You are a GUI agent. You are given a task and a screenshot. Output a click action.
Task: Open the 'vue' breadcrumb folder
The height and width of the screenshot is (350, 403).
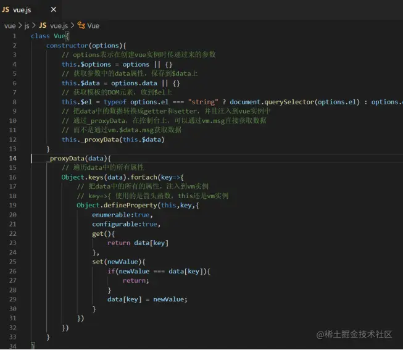pos(10,26)
